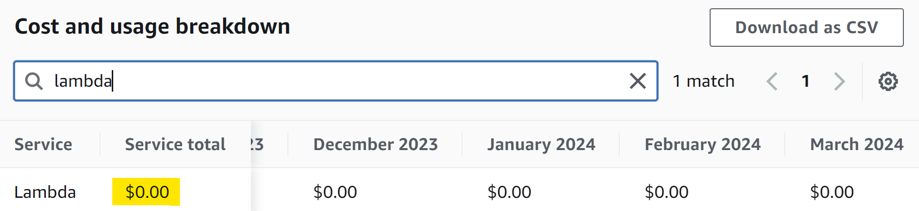Click December 2023 column header
Image resolution: width=919 pixels, height=211 pixels.
click(x=375, y=144)
